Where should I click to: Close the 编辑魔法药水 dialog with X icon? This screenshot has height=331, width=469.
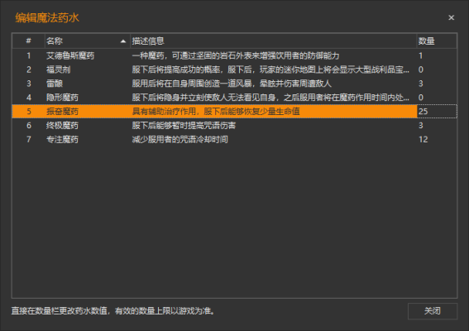click(x=451, y=17)
